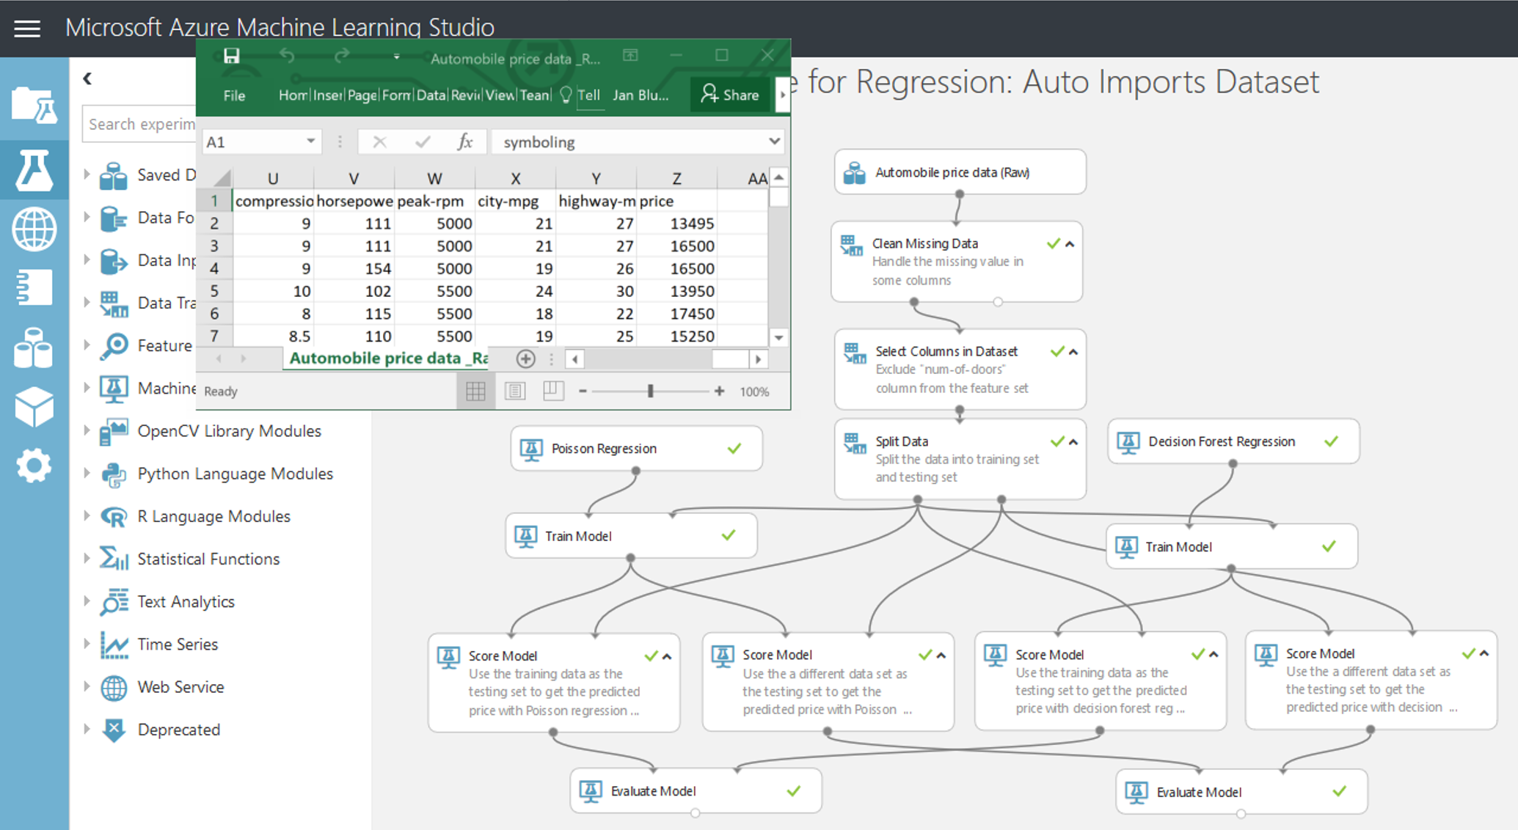Collapse Split Data comment caret
Viewport: 1518px width, 830px height.
1073,442
